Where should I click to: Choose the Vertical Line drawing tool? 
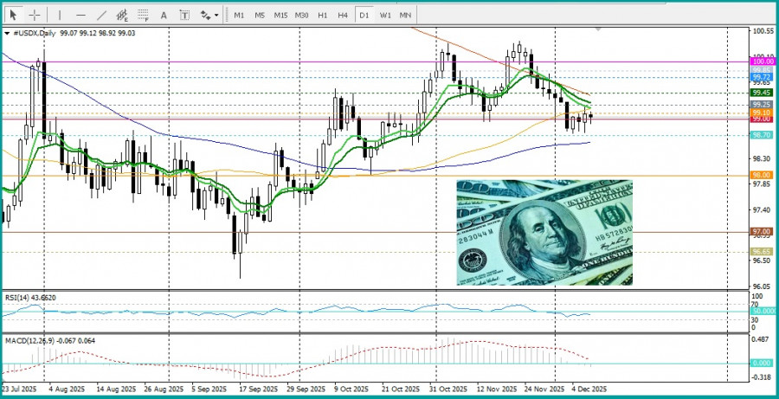tap(60, 16)
